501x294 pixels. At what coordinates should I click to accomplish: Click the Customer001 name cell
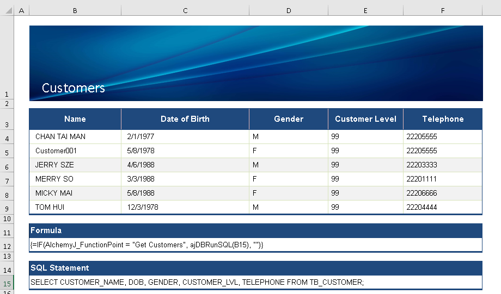(75, 151)
